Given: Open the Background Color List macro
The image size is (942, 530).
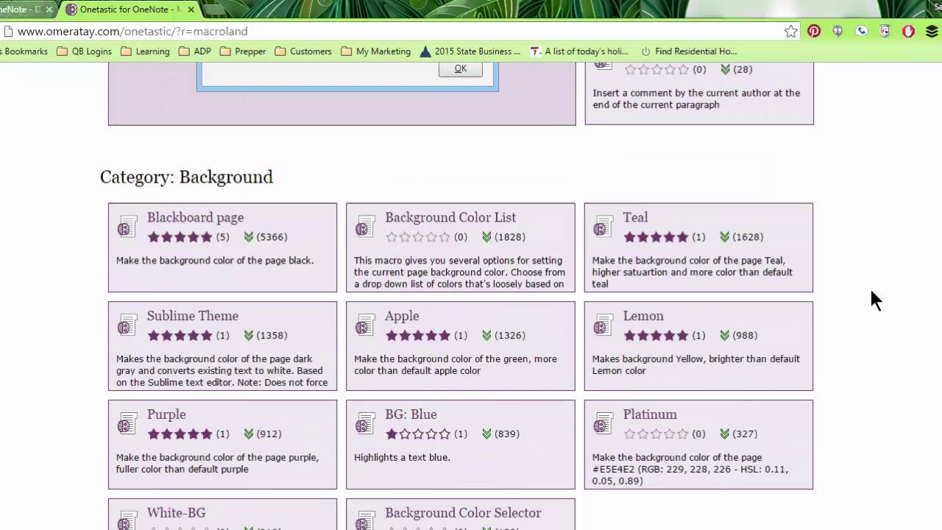Looking at the screenshot, I should pyautogui.click(x=450, y=217).
